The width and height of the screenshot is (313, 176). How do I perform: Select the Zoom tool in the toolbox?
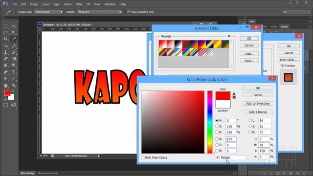pos(14,86)
